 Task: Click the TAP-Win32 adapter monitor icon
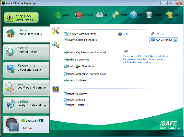(153, 40)
